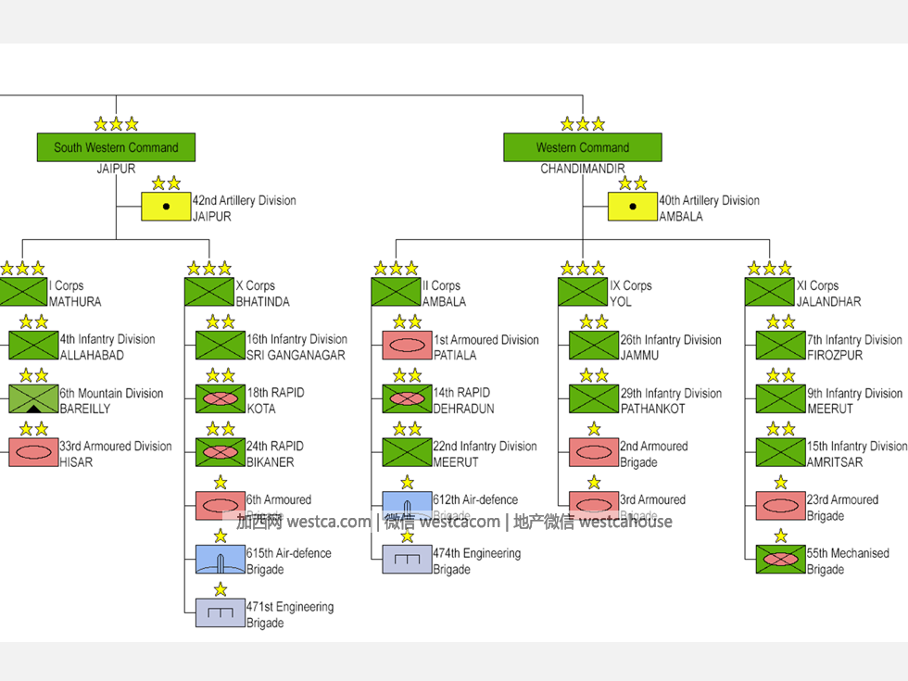Select the 24th RAPID Bikaner symbol
This screenshot has height=681, width=908.
pos(221,452)
